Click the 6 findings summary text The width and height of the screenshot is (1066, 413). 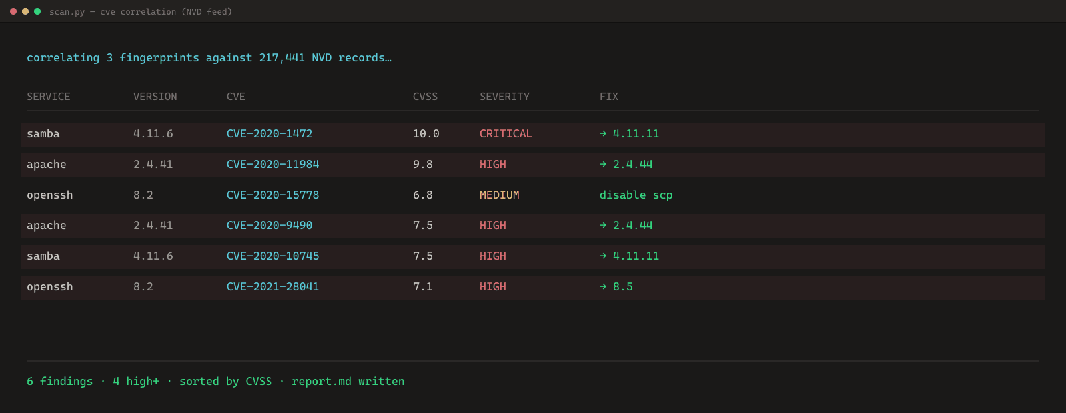pos(60,382)
